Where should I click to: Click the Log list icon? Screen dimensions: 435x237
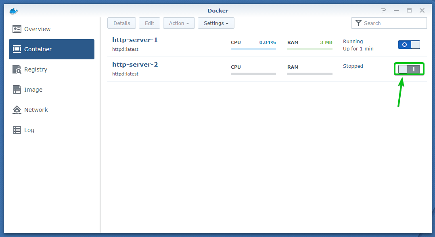coord(17,130)
